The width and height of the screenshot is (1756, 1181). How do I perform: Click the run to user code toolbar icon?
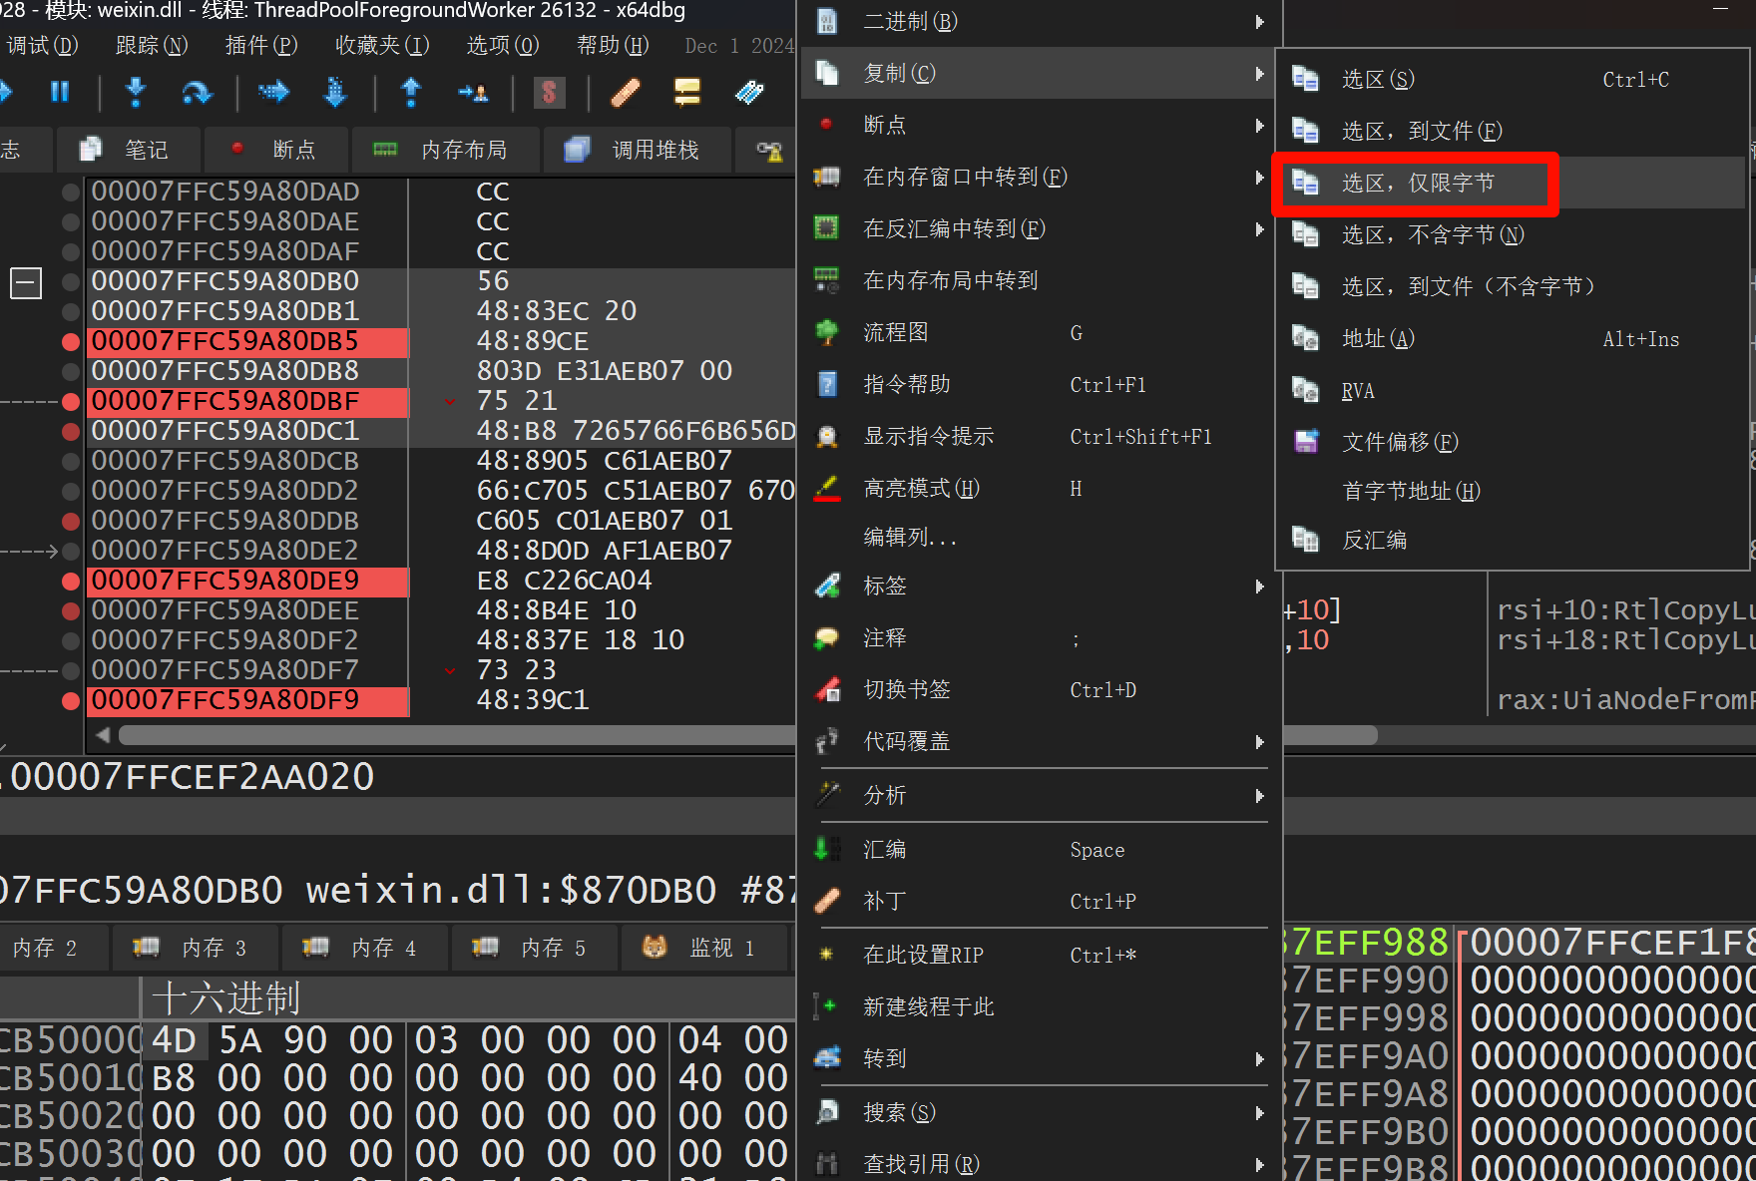pyautogui.click(x=473, y=93)
